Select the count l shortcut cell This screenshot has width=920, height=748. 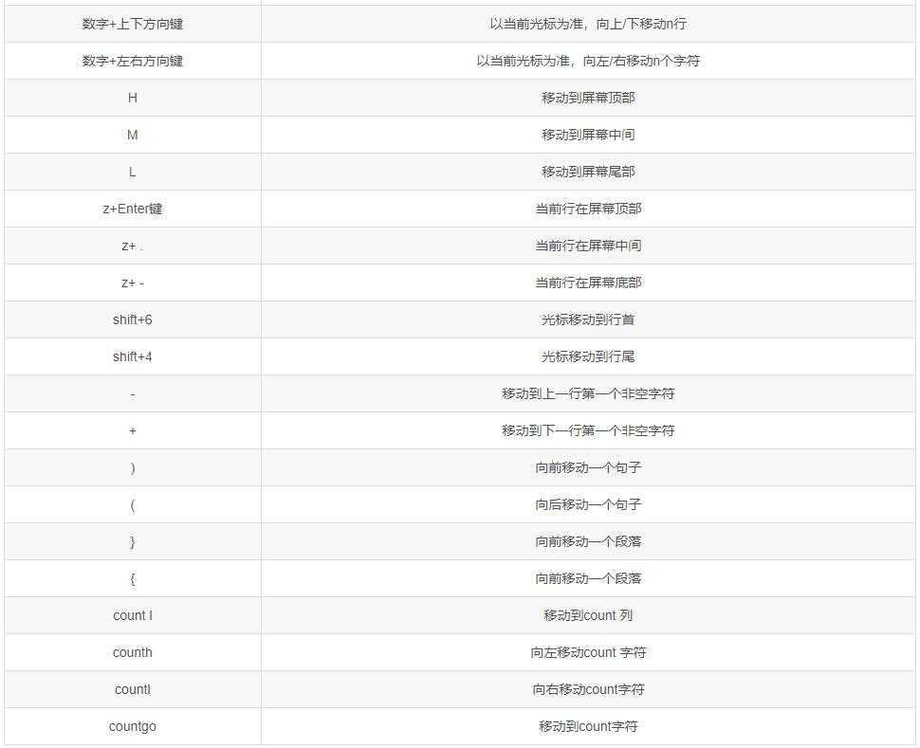[132, 615]
